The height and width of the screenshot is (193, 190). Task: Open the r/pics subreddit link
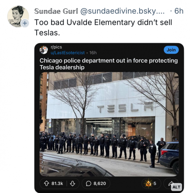coord(56,47)
